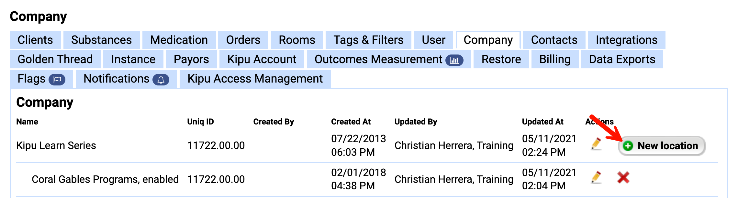Click the Uniq ID column header
738x198 pixels.
[201, 122]
